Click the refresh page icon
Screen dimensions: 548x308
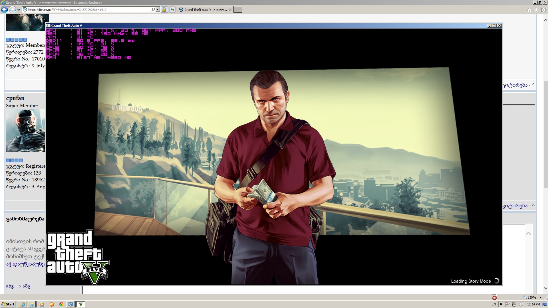pos(172,10)
